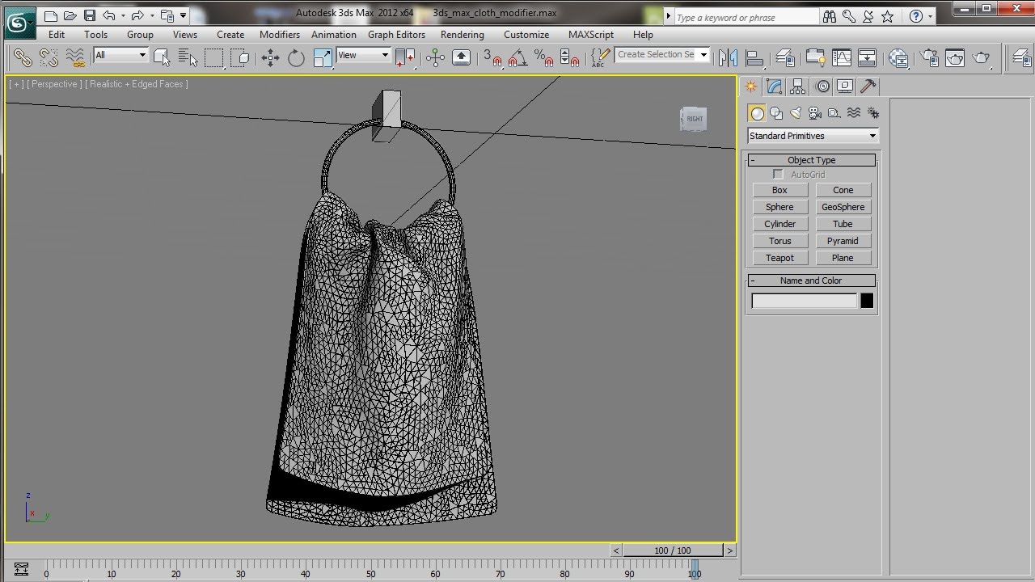This screenshot has width=1035, height=582.
Task: Switch to Lights category in Create panel
Action: point(796,113)
